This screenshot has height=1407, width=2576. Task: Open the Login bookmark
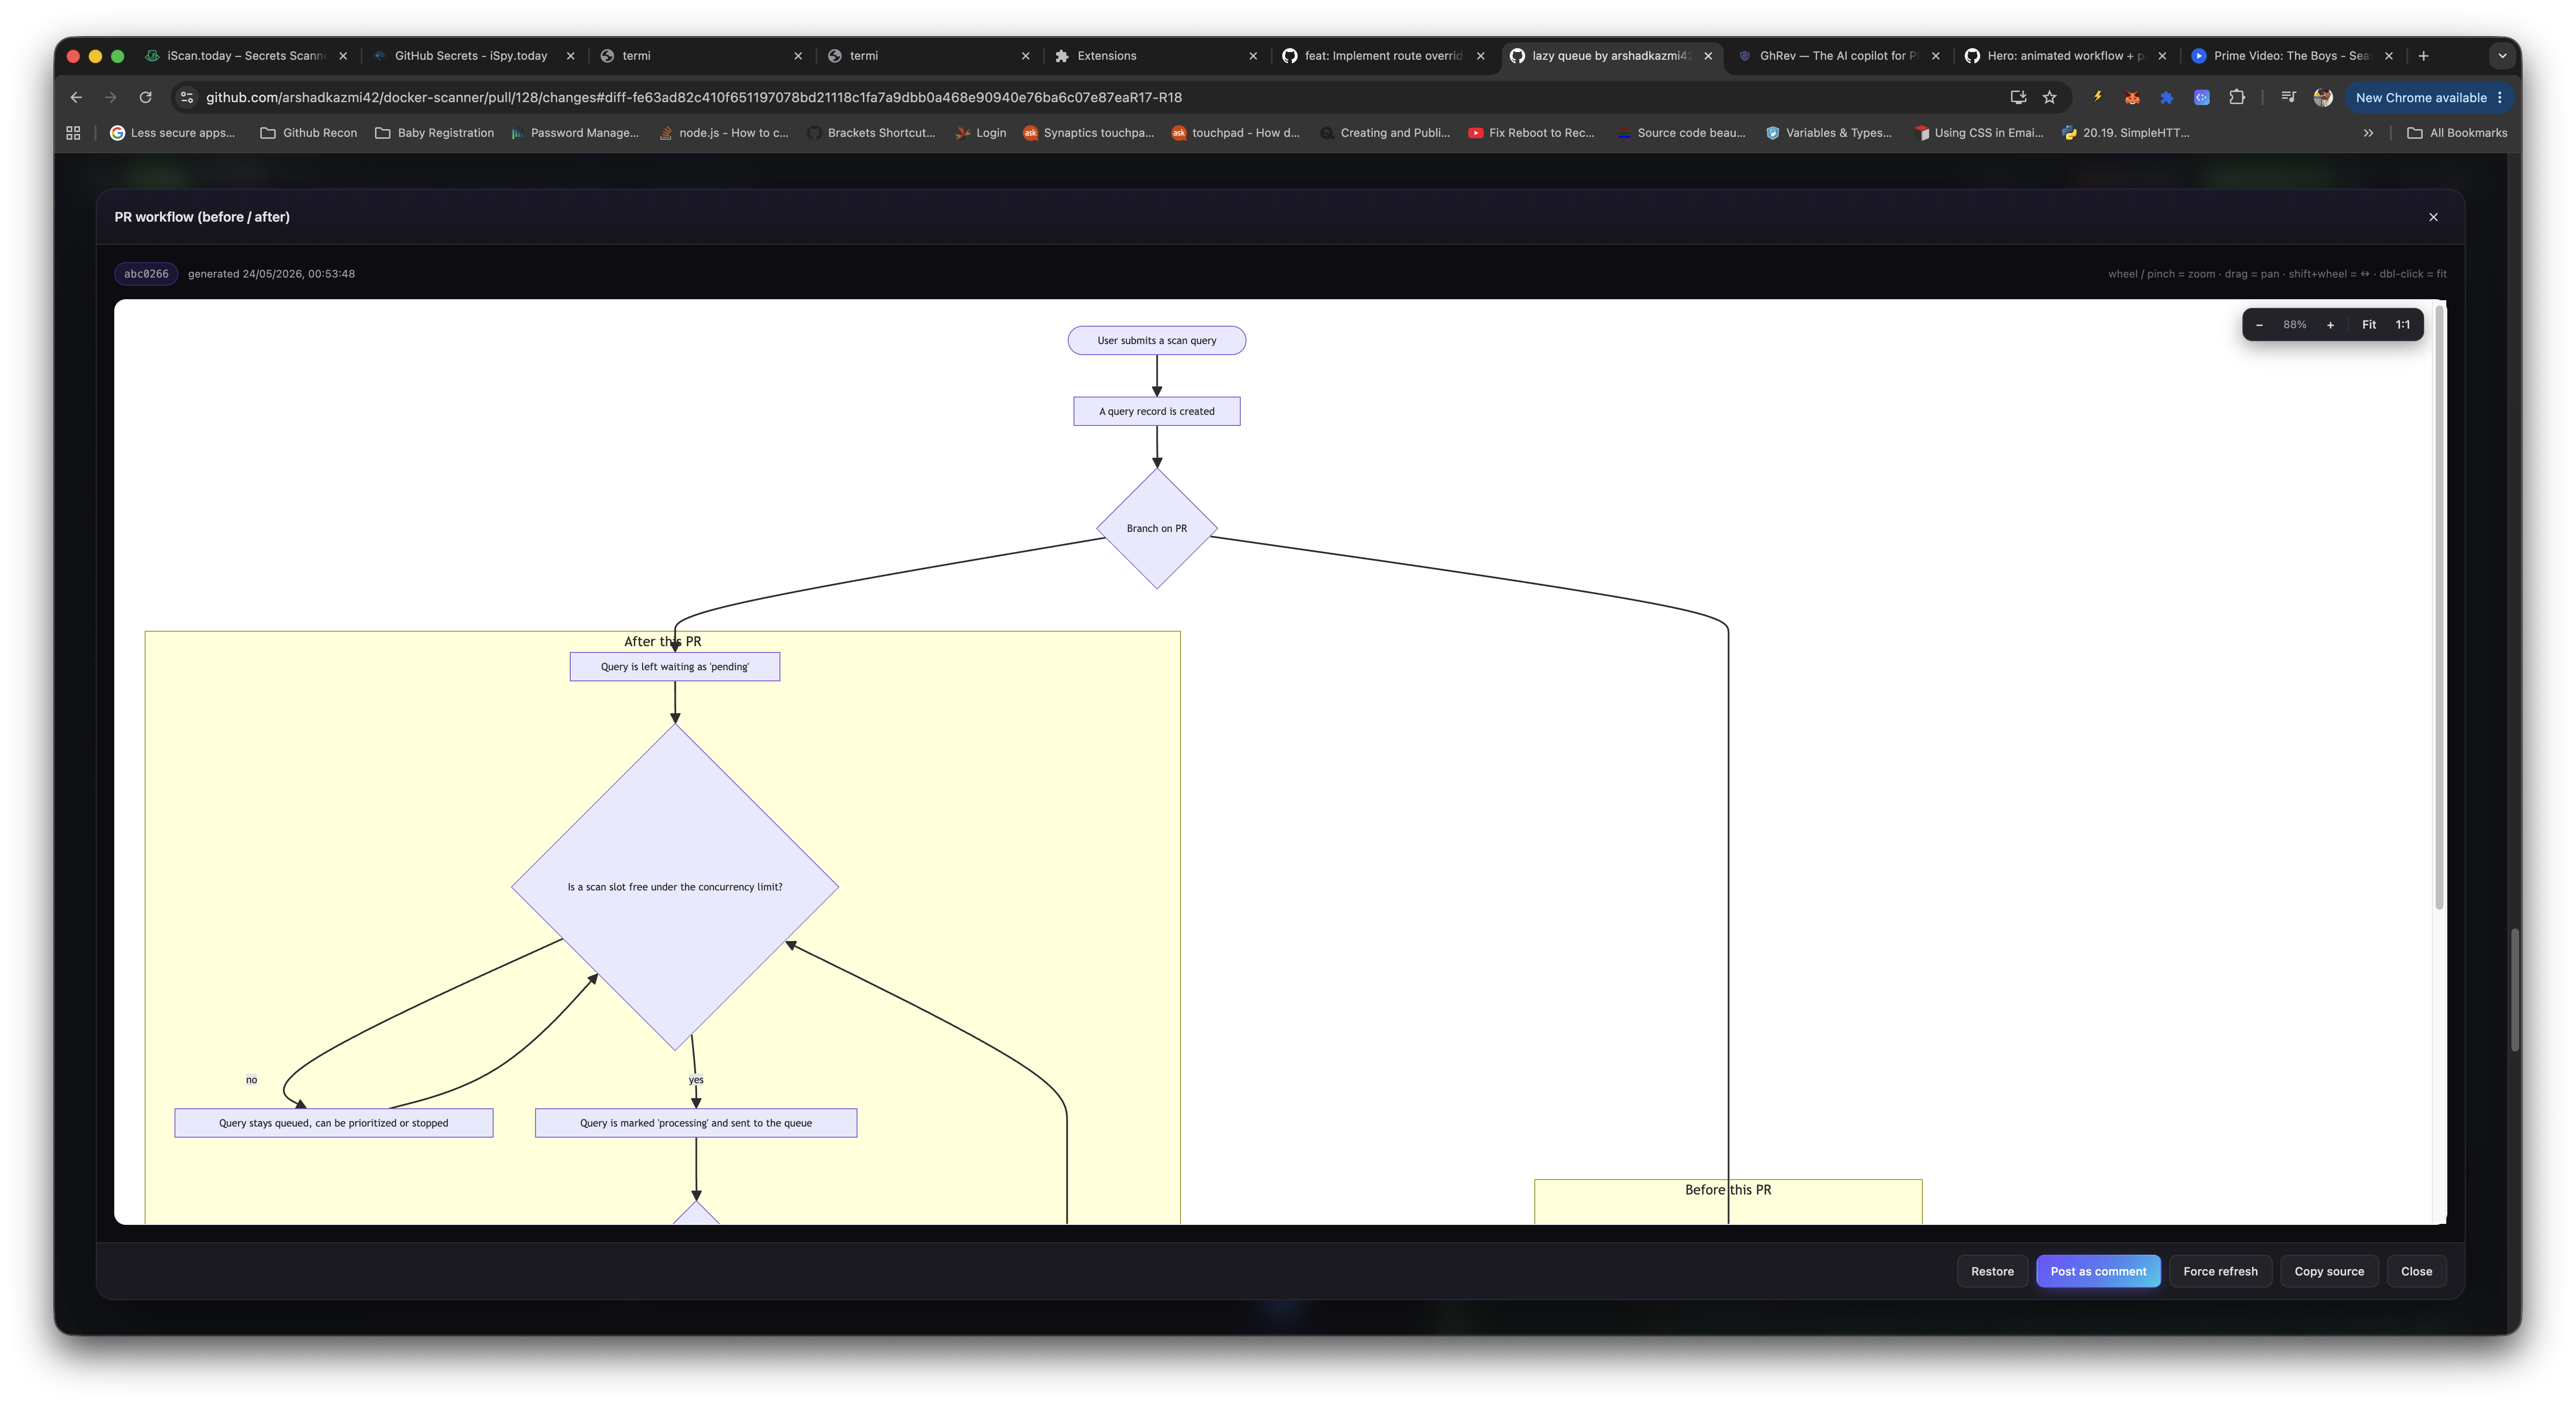click(980, 133)
